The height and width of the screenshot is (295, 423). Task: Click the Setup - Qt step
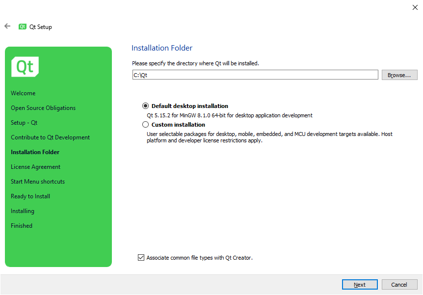pyautogui.click(x=24, y=123)
